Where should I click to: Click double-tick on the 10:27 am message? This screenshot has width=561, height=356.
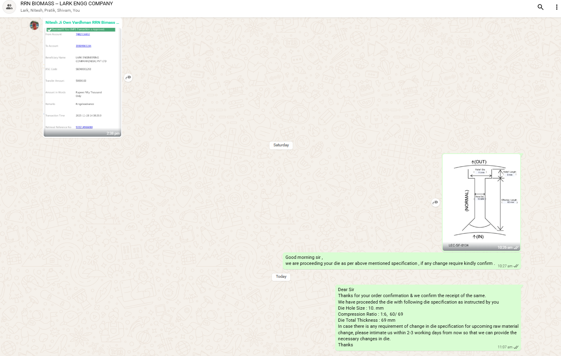click(x=516, y=266)
